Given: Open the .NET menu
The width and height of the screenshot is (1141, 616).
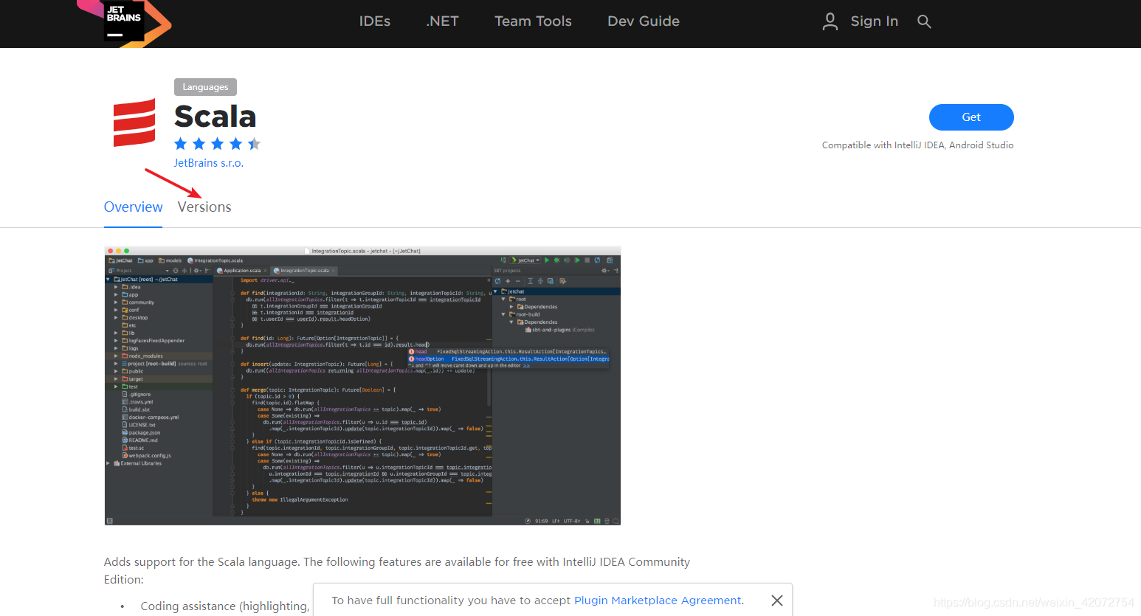Looking at the screenshot, I should (442, 21).
